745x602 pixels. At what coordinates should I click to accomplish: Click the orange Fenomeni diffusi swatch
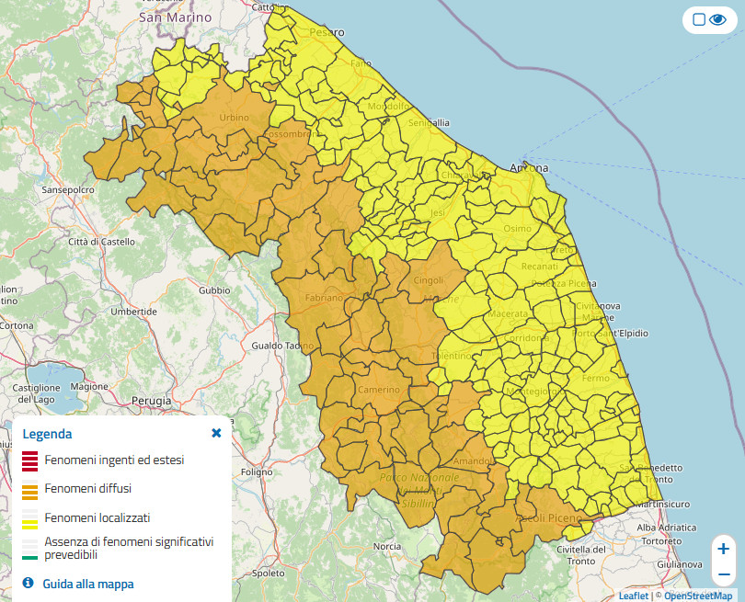(x=30, y=490)
